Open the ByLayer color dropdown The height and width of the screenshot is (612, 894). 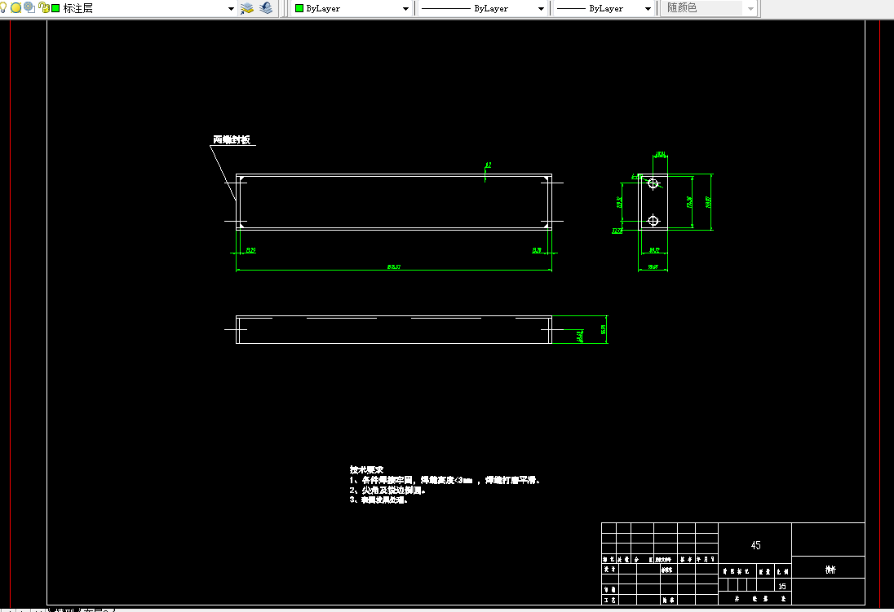405,8
